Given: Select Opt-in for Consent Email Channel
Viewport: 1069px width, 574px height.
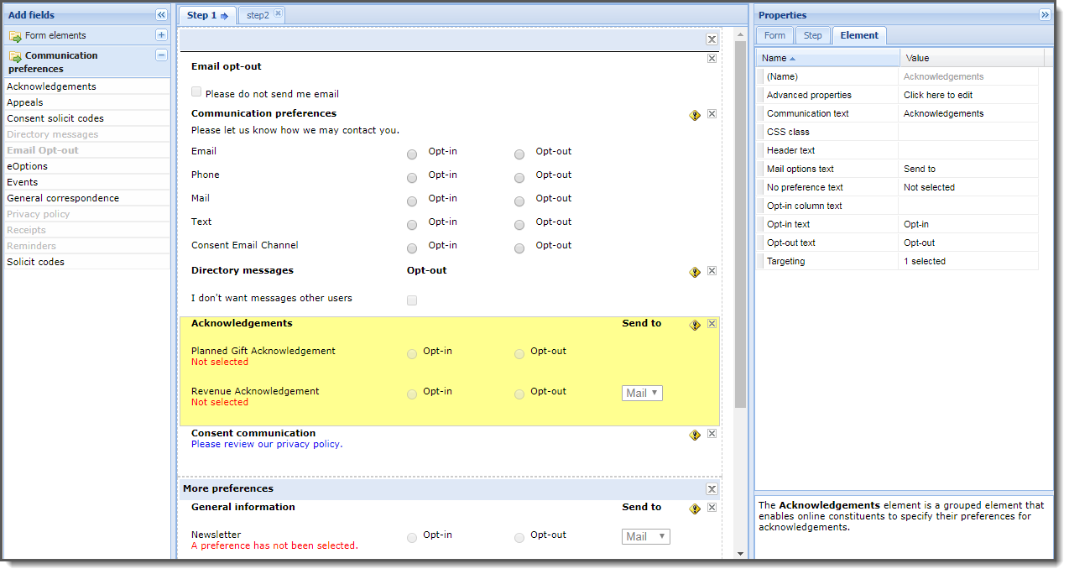Looking at the screenshot, I should click(412, 248).
